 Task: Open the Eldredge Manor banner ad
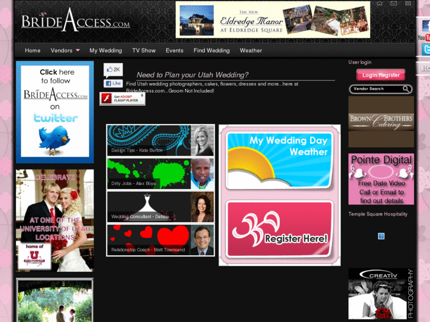tap(273, 19)
